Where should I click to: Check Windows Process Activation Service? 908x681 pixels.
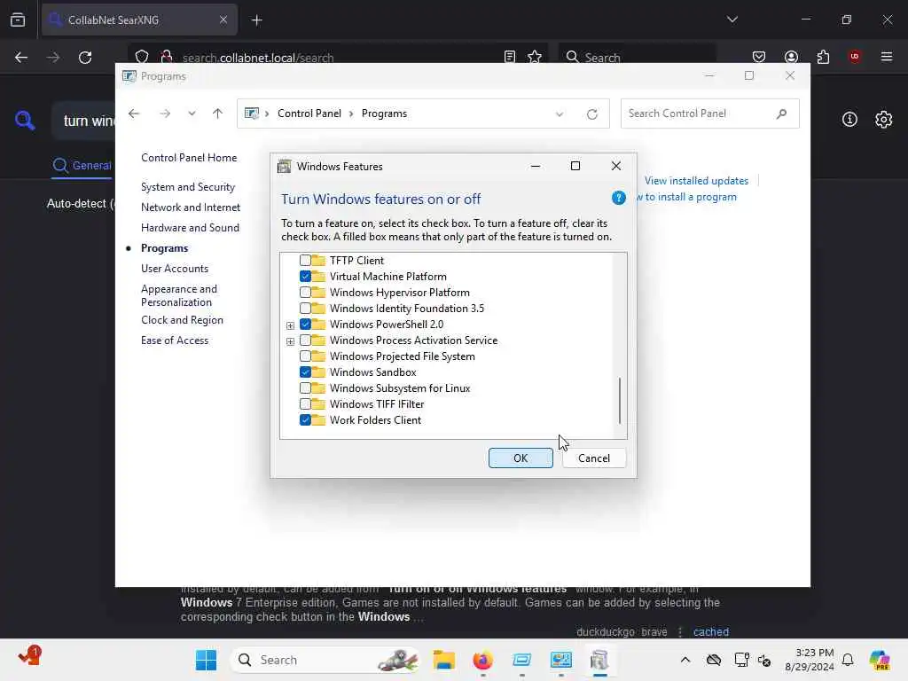[x=305, y=340]
